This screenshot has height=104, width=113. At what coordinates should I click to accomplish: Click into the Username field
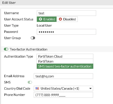66,13
